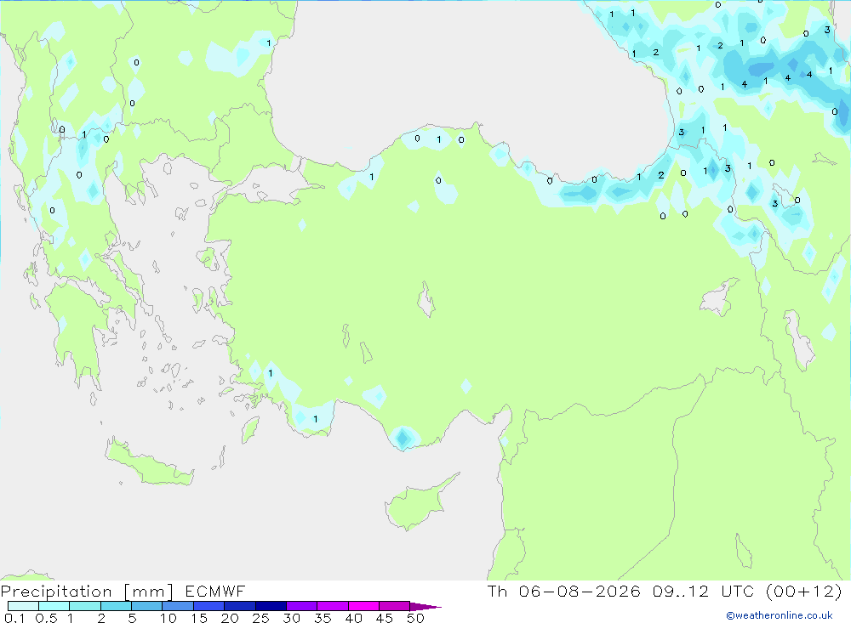Image resolution: width=851 pixels, height=623 pixels.
Task: Click the '15' legend scale label
Action: [199, 618]
